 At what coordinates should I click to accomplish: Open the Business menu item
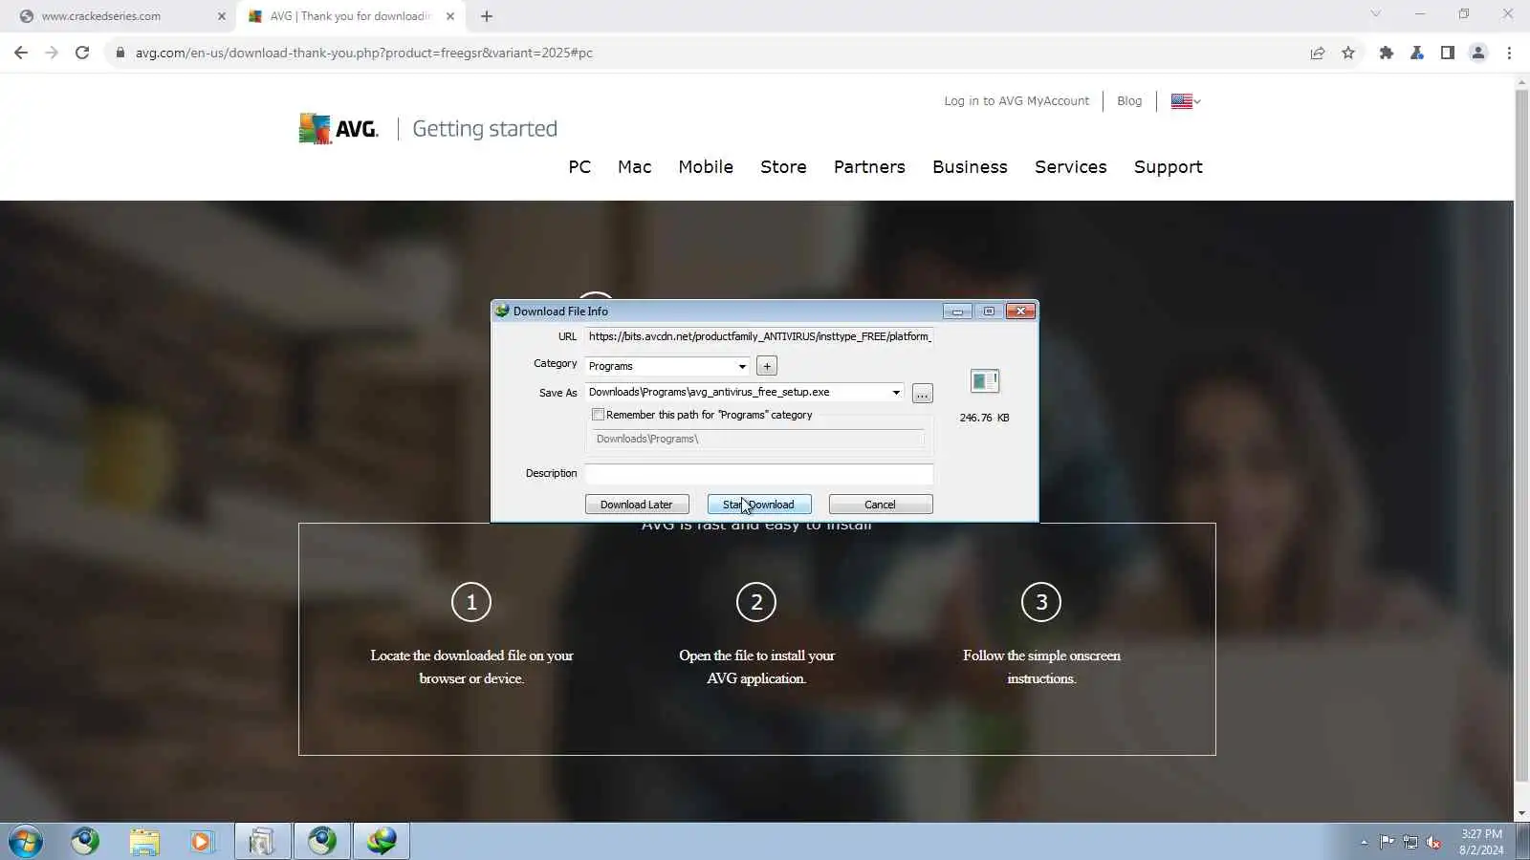click(x=970, y=167)
